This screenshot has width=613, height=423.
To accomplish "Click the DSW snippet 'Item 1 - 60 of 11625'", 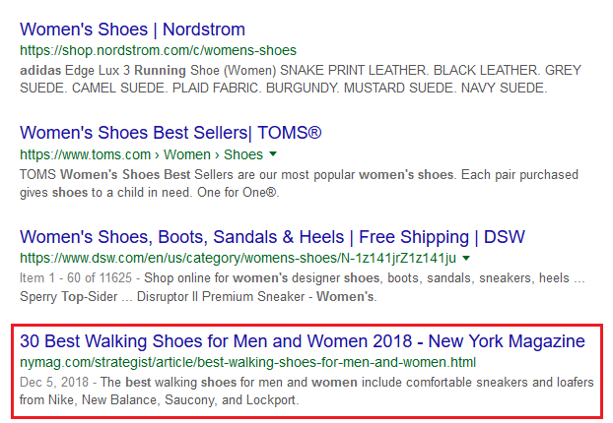I will (x=76, y=278).
